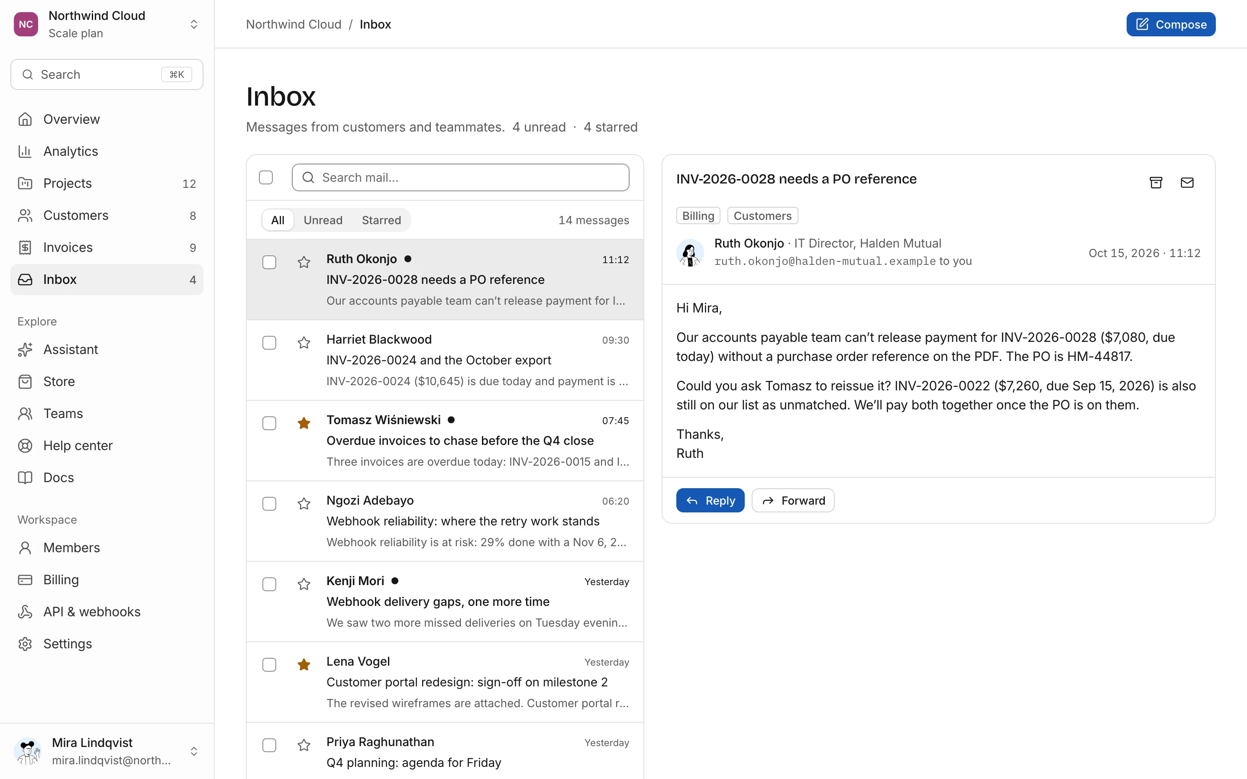Image resolution: width=1247 pixels, height=779 pixels.
Task: Mark message unread with envelope icon
Action: [1187, 182]
